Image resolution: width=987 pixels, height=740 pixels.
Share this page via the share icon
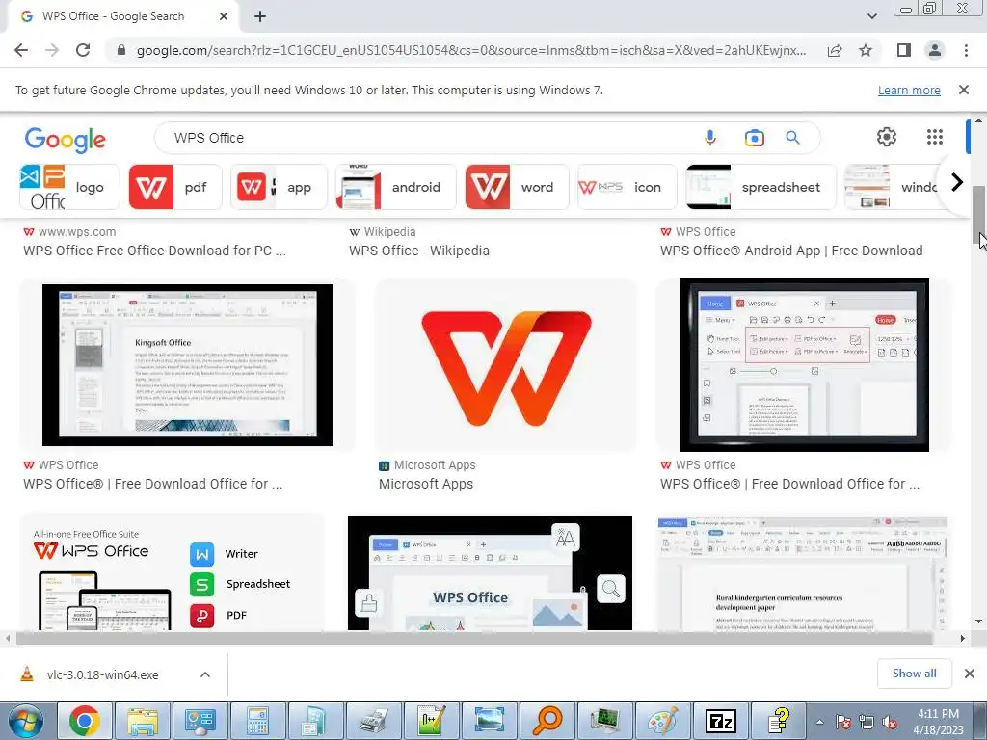point(835,50)
